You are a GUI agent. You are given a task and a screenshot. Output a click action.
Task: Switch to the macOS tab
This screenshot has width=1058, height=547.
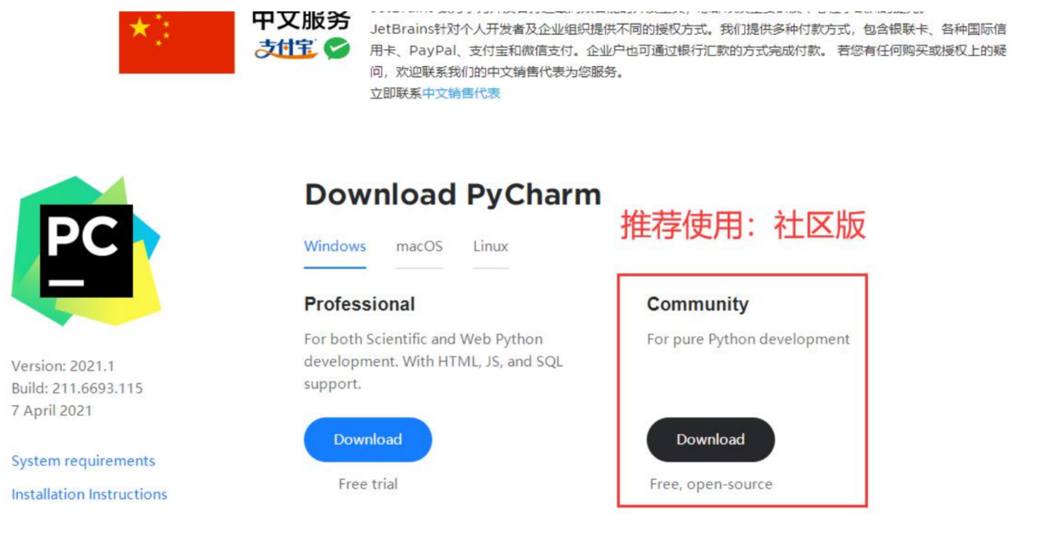(x=419, y=246)
